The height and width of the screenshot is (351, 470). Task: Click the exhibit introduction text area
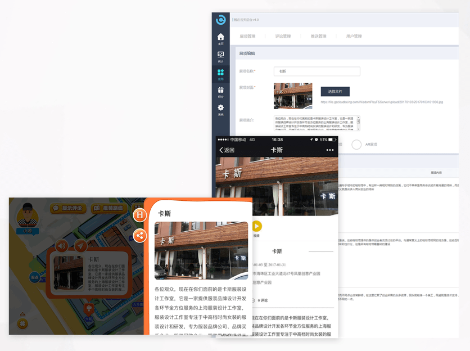[317, 123]
